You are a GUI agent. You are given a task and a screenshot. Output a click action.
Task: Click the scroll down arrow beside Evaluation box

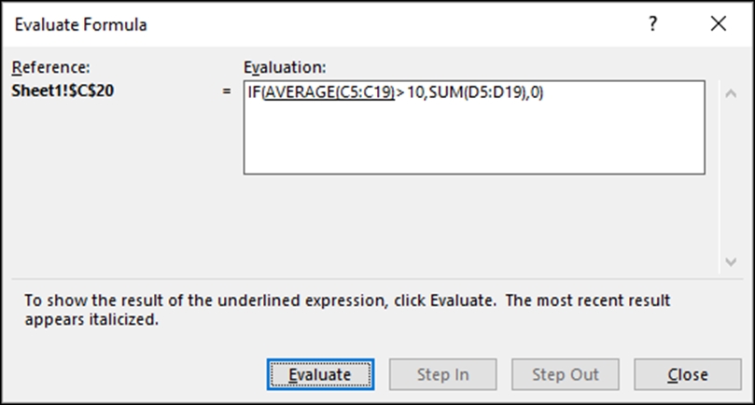(731, 262)
